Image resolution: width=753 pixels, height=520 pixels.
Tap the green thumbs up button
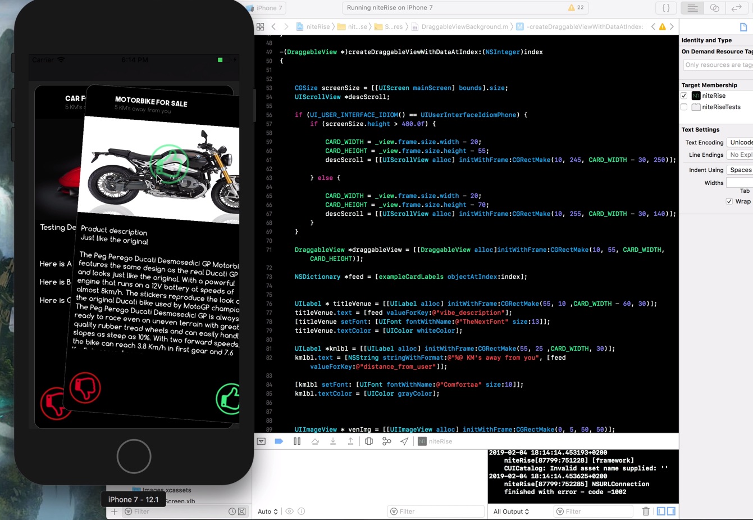[229, 399]
